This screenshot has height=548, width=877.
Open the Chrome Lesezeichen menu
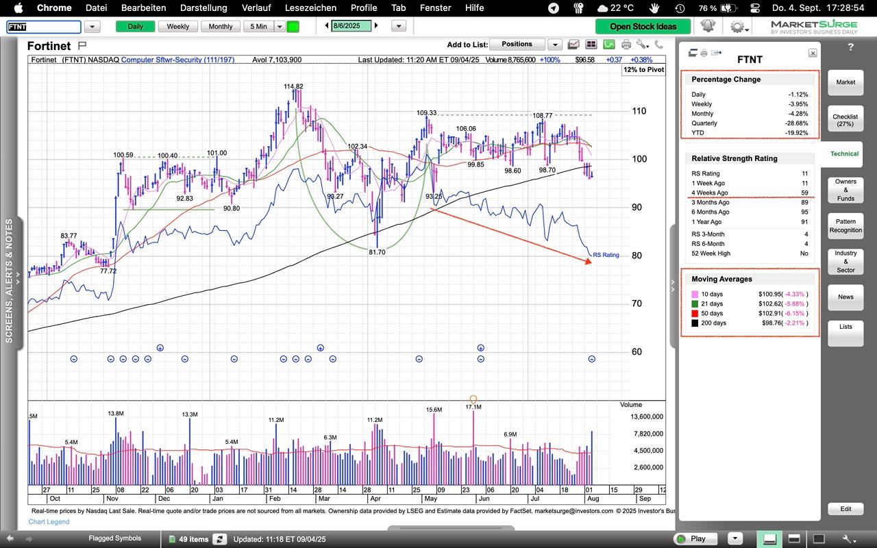click(310, 8)
